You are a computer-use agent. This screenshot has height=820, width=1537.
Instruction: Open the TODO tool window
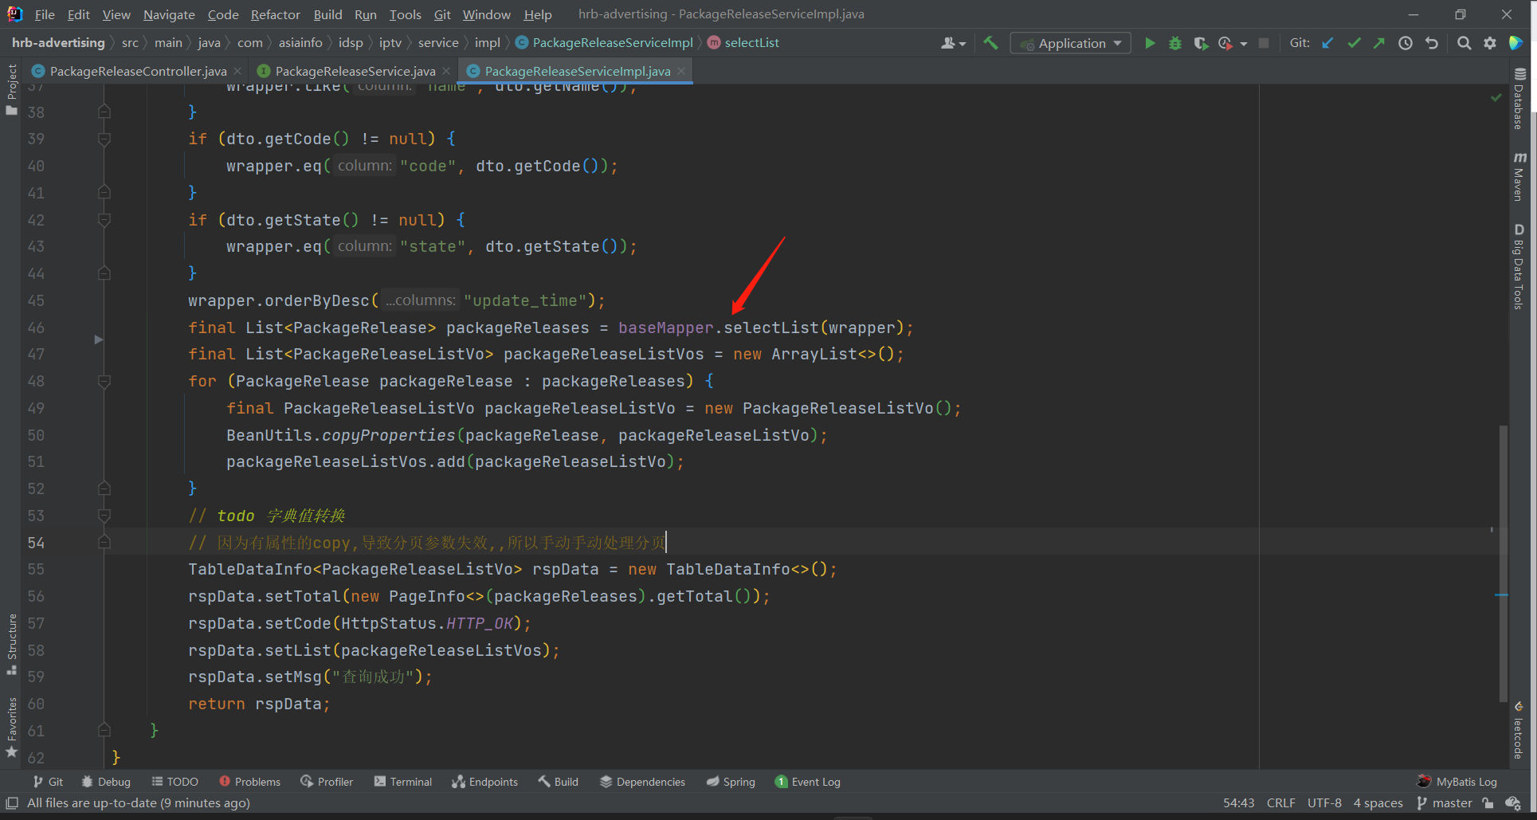tap(174, 782)
